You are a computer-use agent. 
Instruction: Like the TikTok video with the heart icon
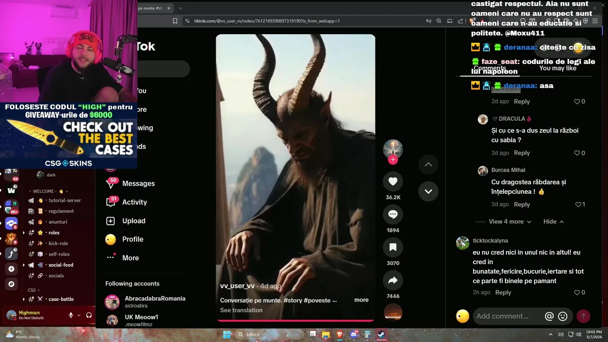tap(393, 181)
